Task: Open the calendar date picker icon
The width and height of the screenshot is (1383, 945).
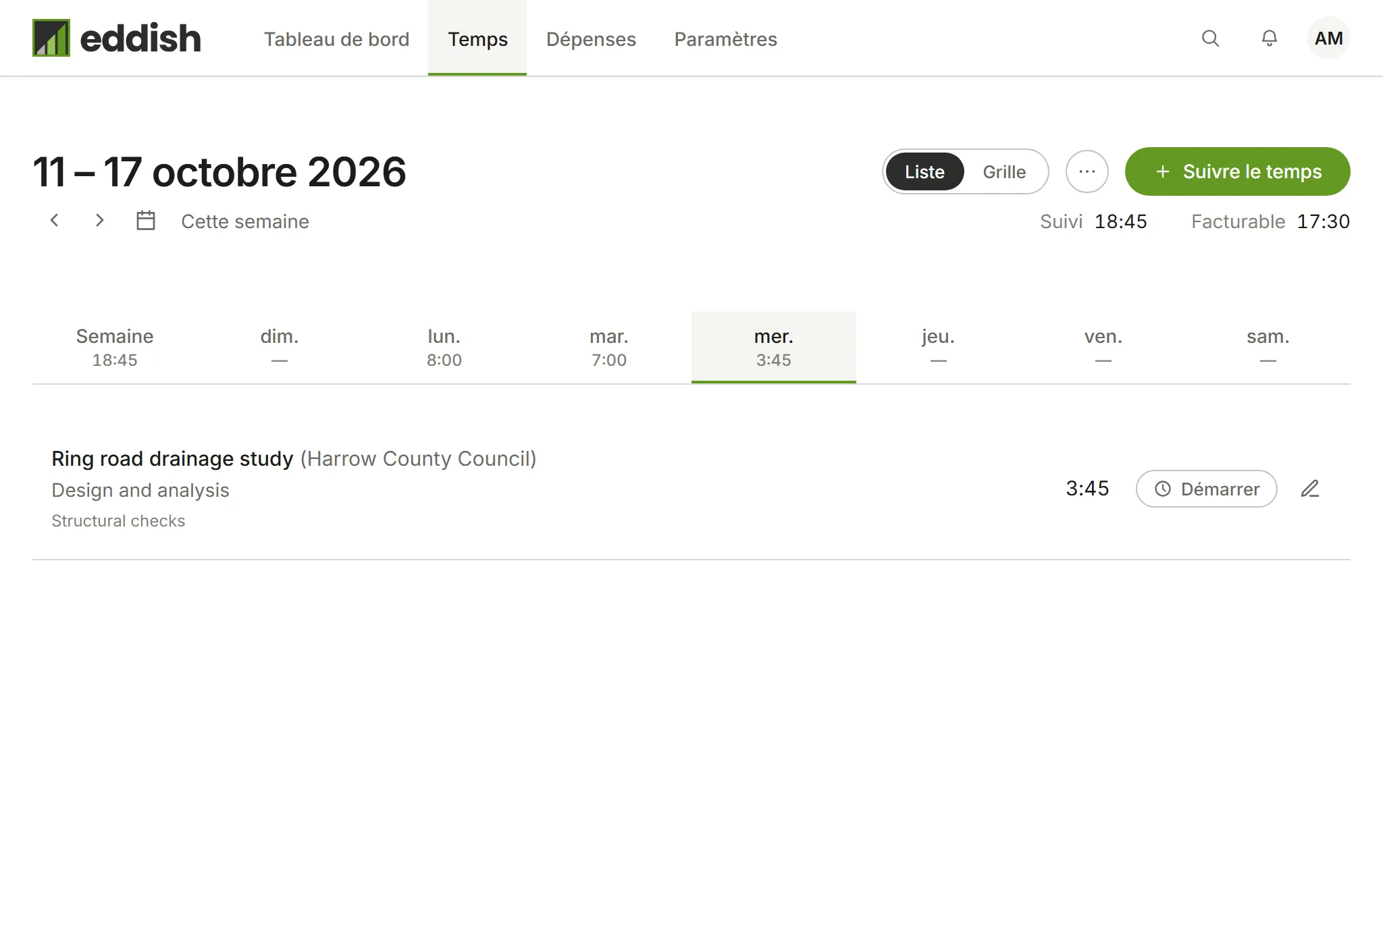Action: coord(146,220)
